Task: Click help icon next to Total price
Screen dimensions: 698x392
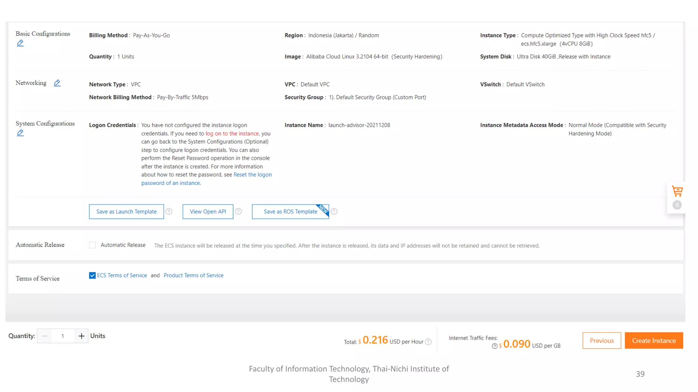Action: 428,342
